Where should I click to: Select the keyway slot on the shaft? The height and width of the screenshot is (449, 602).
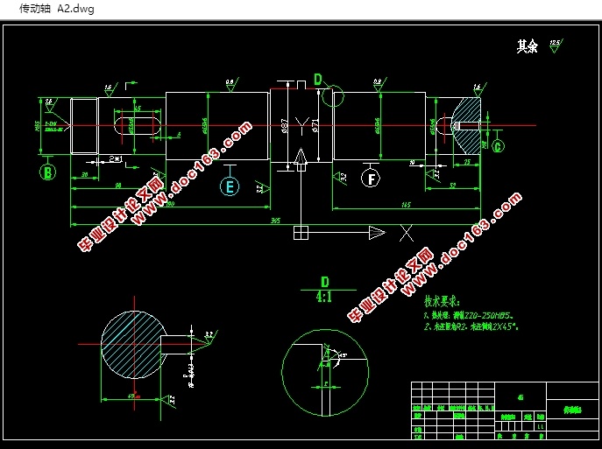pyautogui.click(x=138, y=125)
